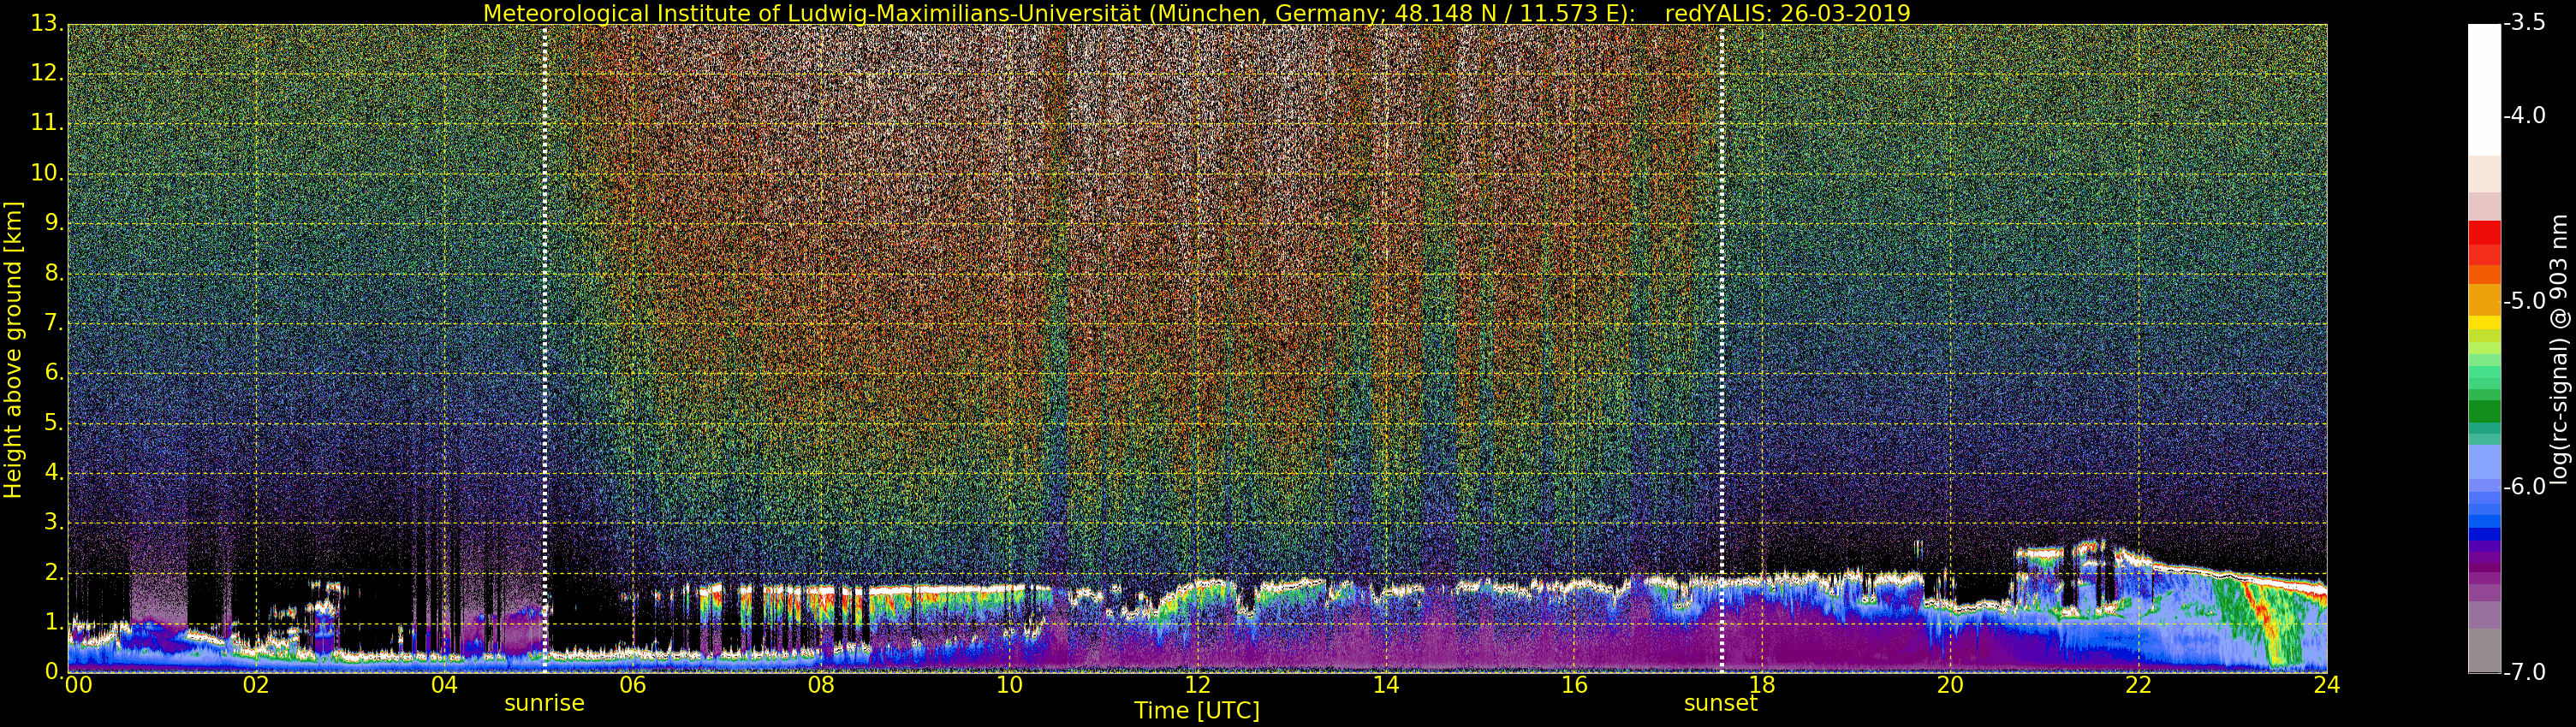Image resolution: width=2576 pixels, height=727 pixels.
Task: Click the y-axis tick label '9.'
Action: point(54,222)
